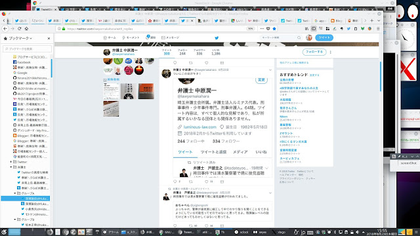Go back with the Firefox back arrow
This screenshot has width=420, height=236.
click(5, 29)
